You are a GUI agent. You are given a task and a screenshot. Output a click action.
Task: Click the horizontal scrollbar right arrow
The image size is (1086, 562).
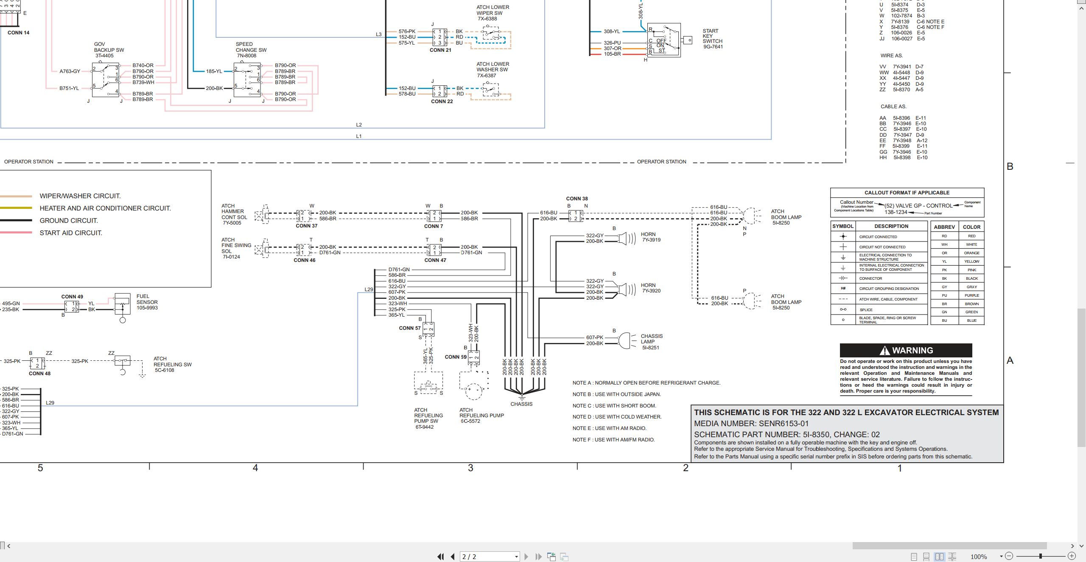[1073, 545]
